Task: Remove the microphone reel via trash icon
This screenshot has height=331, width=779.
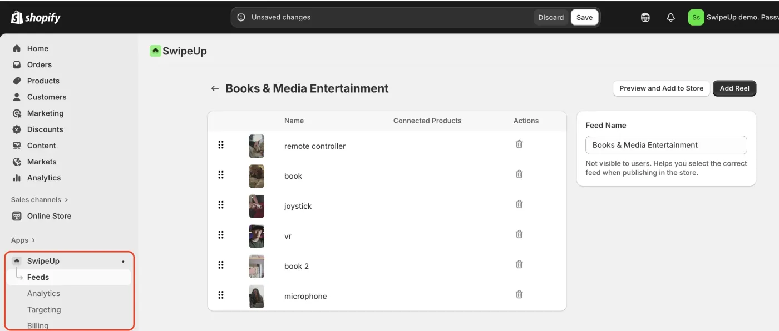Action: click(519, 294)
